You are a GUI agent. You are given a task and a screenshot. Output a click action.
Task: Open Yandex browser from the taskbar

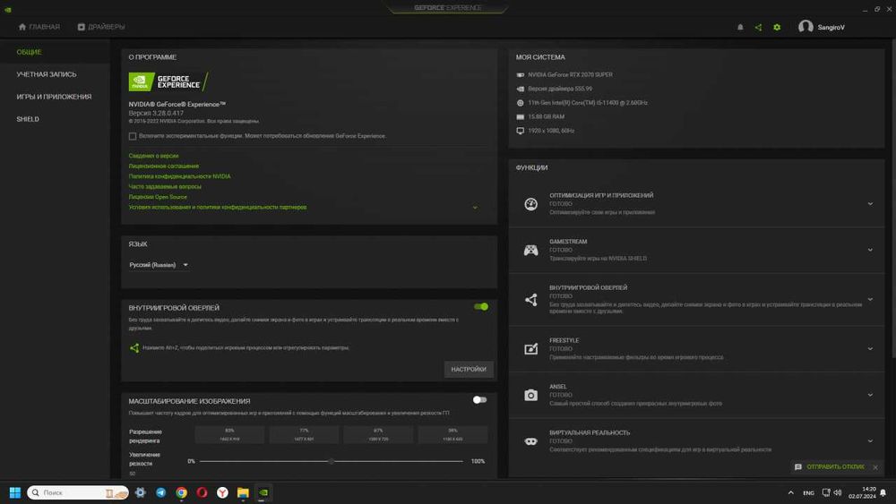pyautogui.click(x=222, y=492)
